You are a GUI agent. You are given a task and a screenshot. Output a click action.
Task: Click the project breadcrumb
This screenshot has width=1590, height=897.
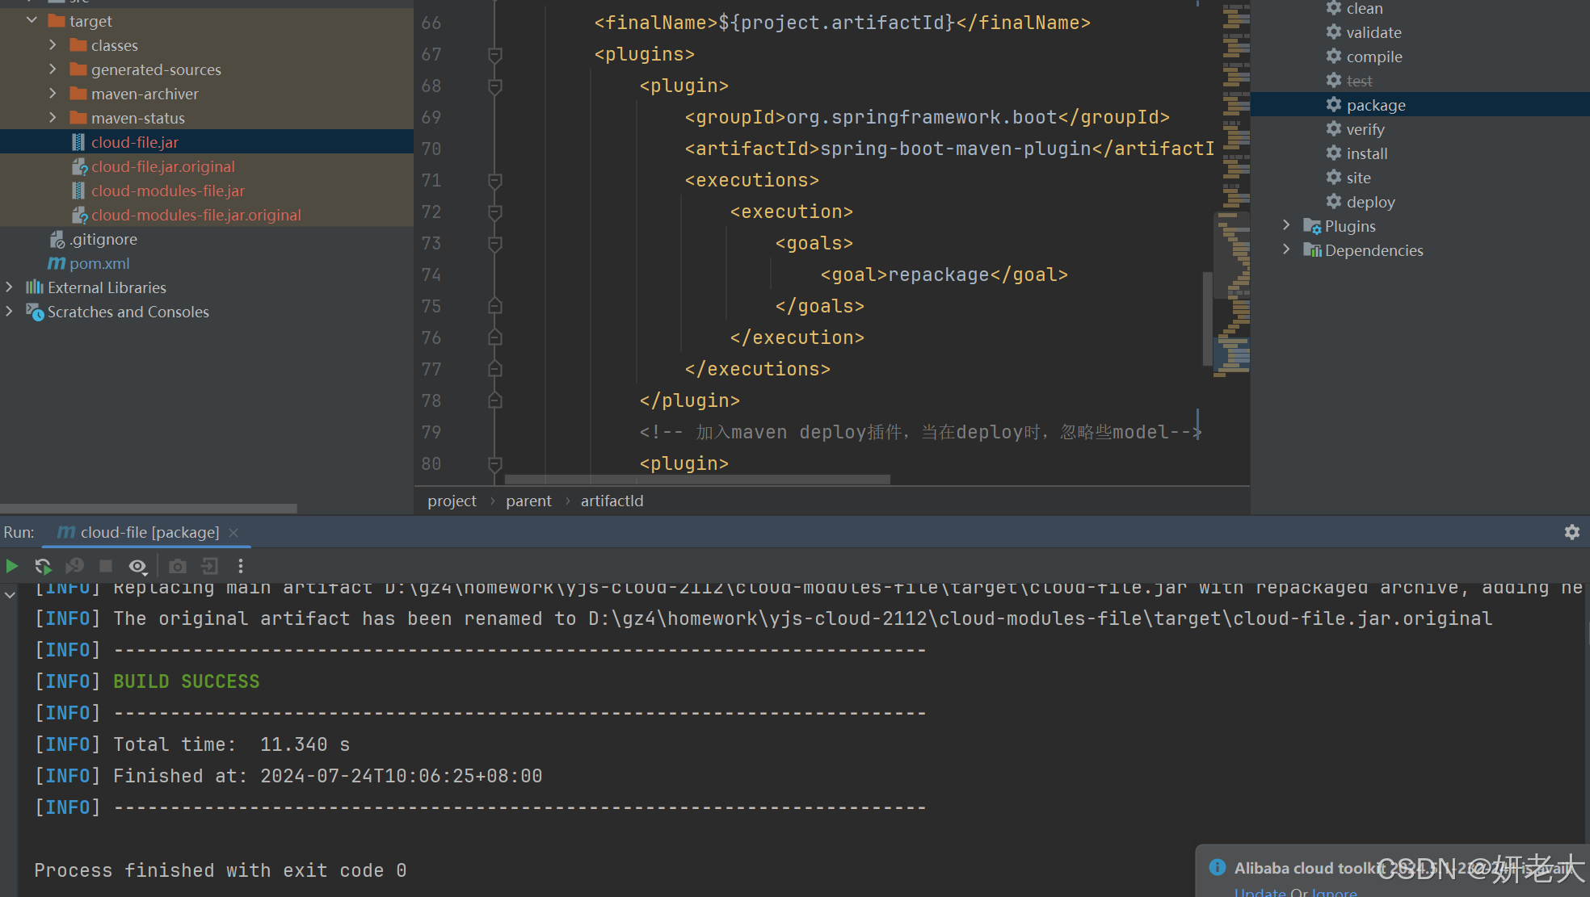[452, 501]
